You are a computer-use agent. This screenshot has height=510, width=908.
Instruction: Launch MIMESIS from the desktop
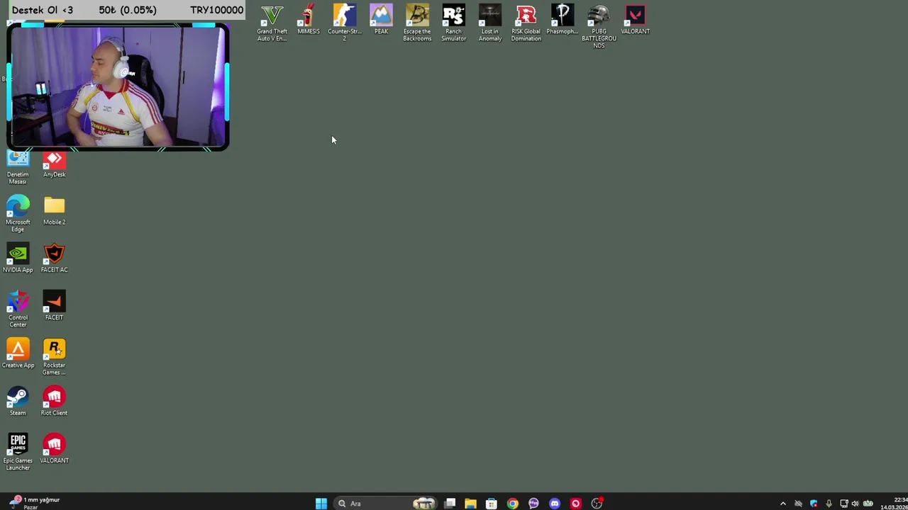tap(309, 20)
